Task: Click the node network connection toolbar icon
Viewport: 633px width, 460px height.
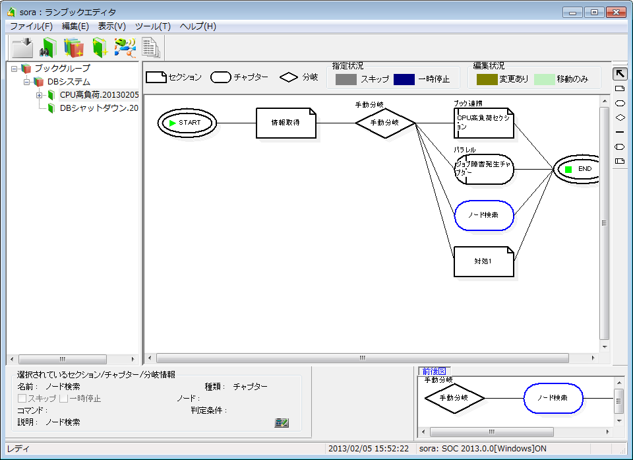Action: click(x=125, y=48)
